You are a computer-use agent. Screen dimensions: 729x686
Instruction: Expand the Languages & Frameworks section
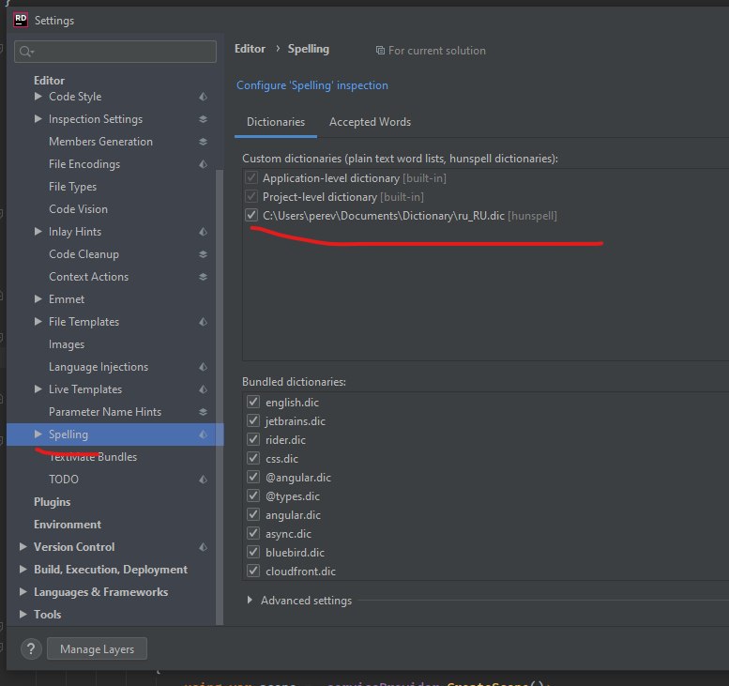click(23, 591)
